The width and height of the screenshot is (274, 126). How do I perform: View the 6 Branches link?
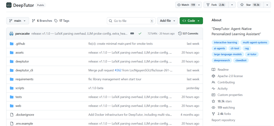point(42,21)
